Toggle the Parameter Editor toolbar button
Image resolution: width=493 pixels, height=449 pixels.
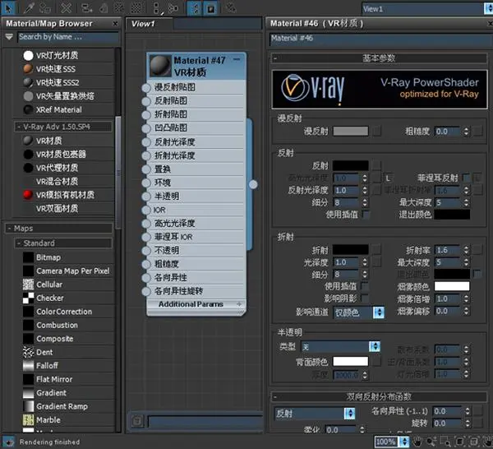[210, 8]
